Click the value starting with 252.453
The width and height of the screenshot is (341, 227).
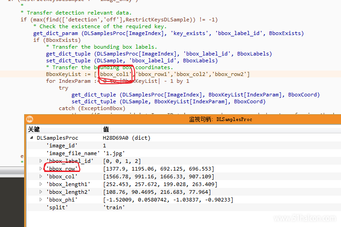(160, 184)
